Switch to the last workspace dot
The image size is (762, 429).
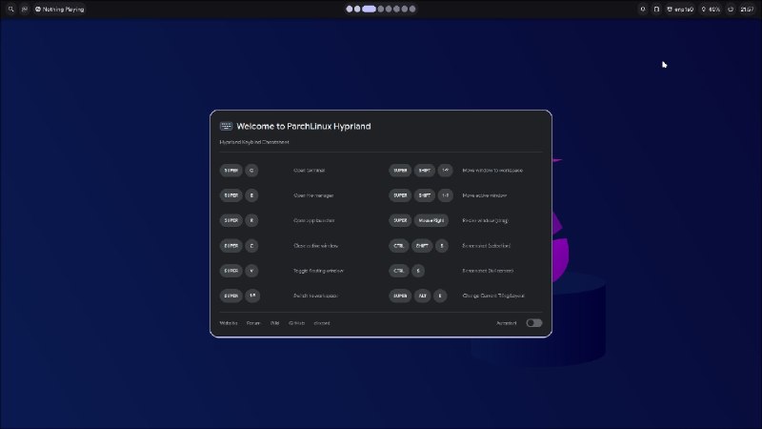click(x=412, y=9)
